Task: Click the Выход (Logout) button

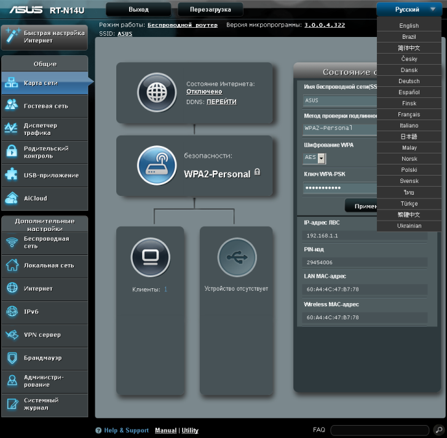Action: [138, 9]
